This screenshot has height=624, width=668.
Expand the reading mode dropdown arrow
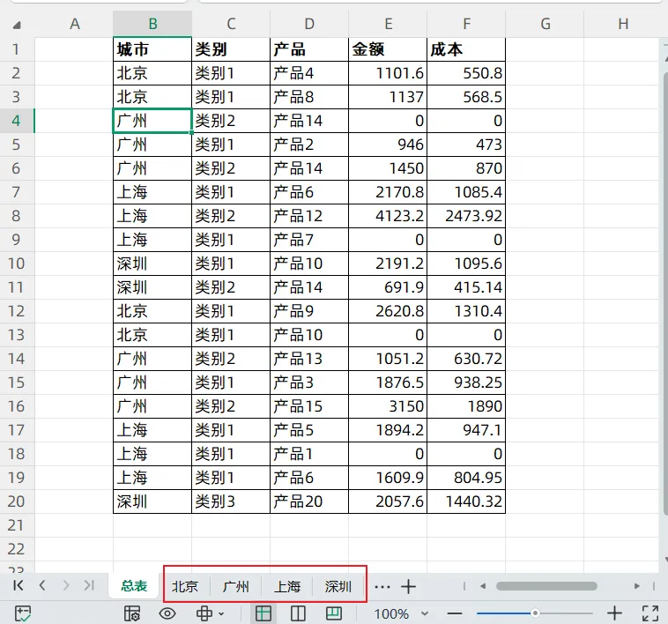[x=221, y=613]
